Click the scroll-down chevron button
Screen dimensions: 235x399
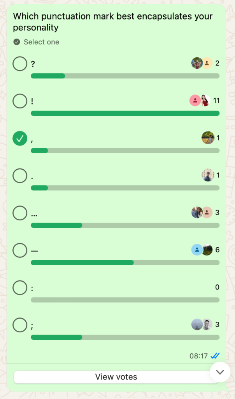coord(220,372)
